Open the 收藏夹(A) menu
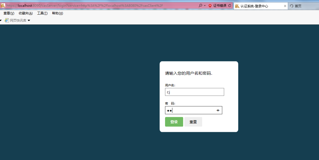319x160 pixels. click(26, 13)
